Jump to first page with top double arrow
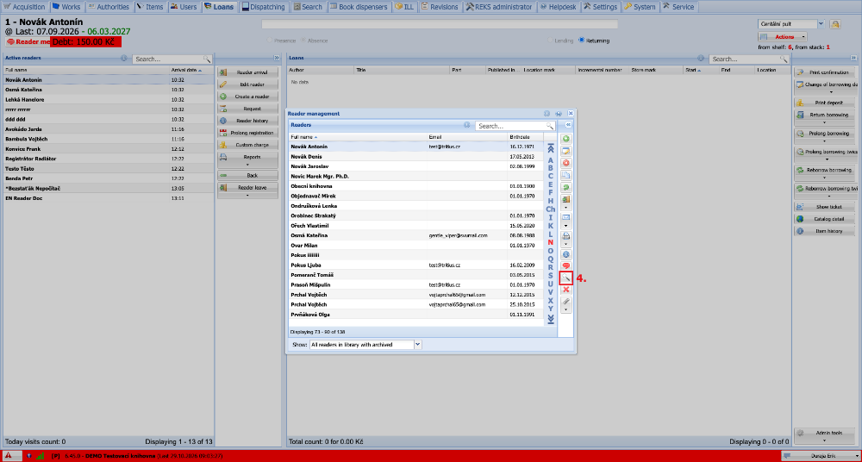Viewport: 862px width, 462px height. [x=551, y=147]
